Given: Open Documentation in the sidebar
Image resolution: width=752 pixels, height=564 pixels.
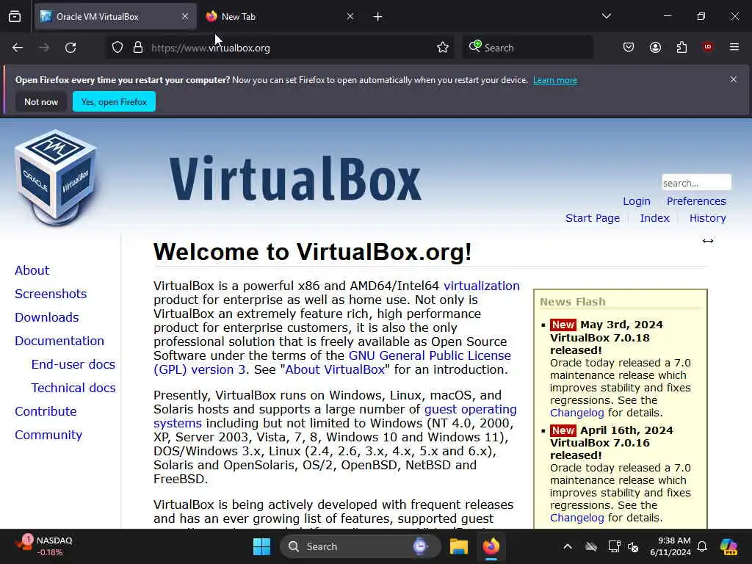Looking at the screenshot, I should click(x=59, y=341).
